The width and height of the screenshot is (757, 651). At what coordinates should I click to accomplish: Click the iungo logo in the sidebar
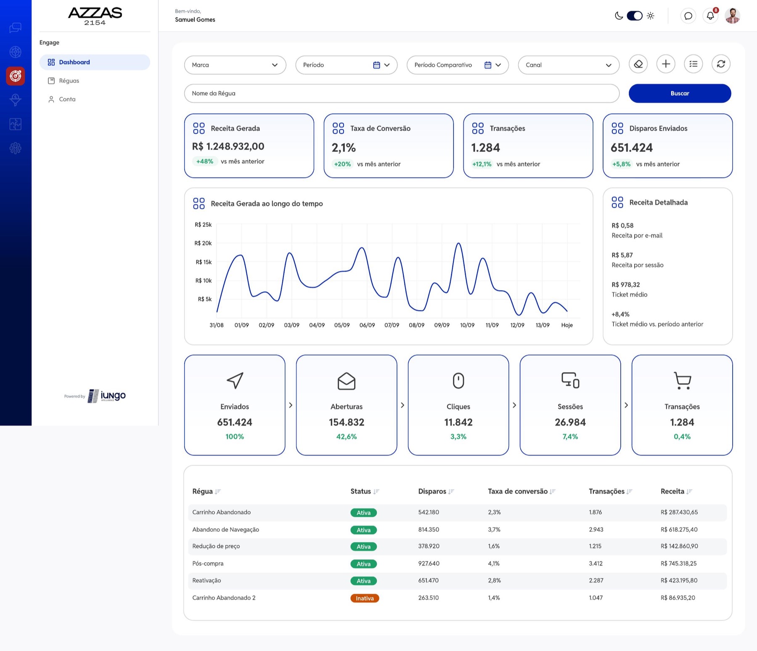click(106, 396)
